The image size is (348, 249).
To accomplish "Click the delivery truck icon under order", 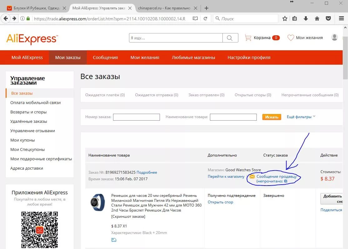I will [x=114, y=240].
